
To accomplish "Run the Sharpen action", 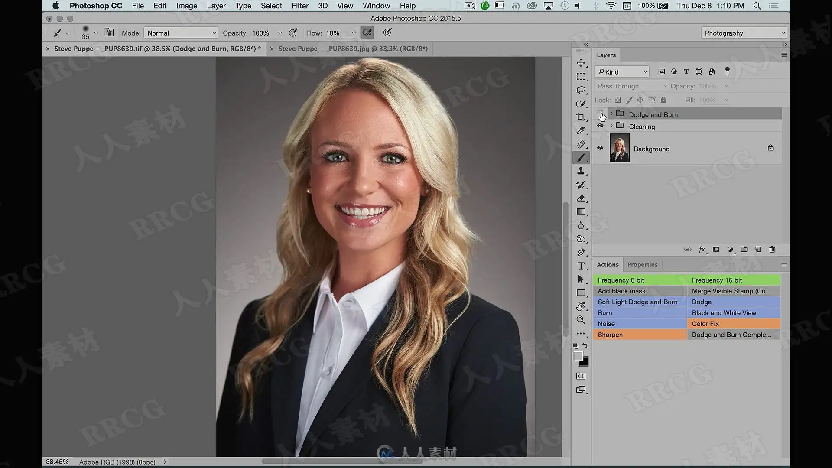I will [x=640, y=335].
